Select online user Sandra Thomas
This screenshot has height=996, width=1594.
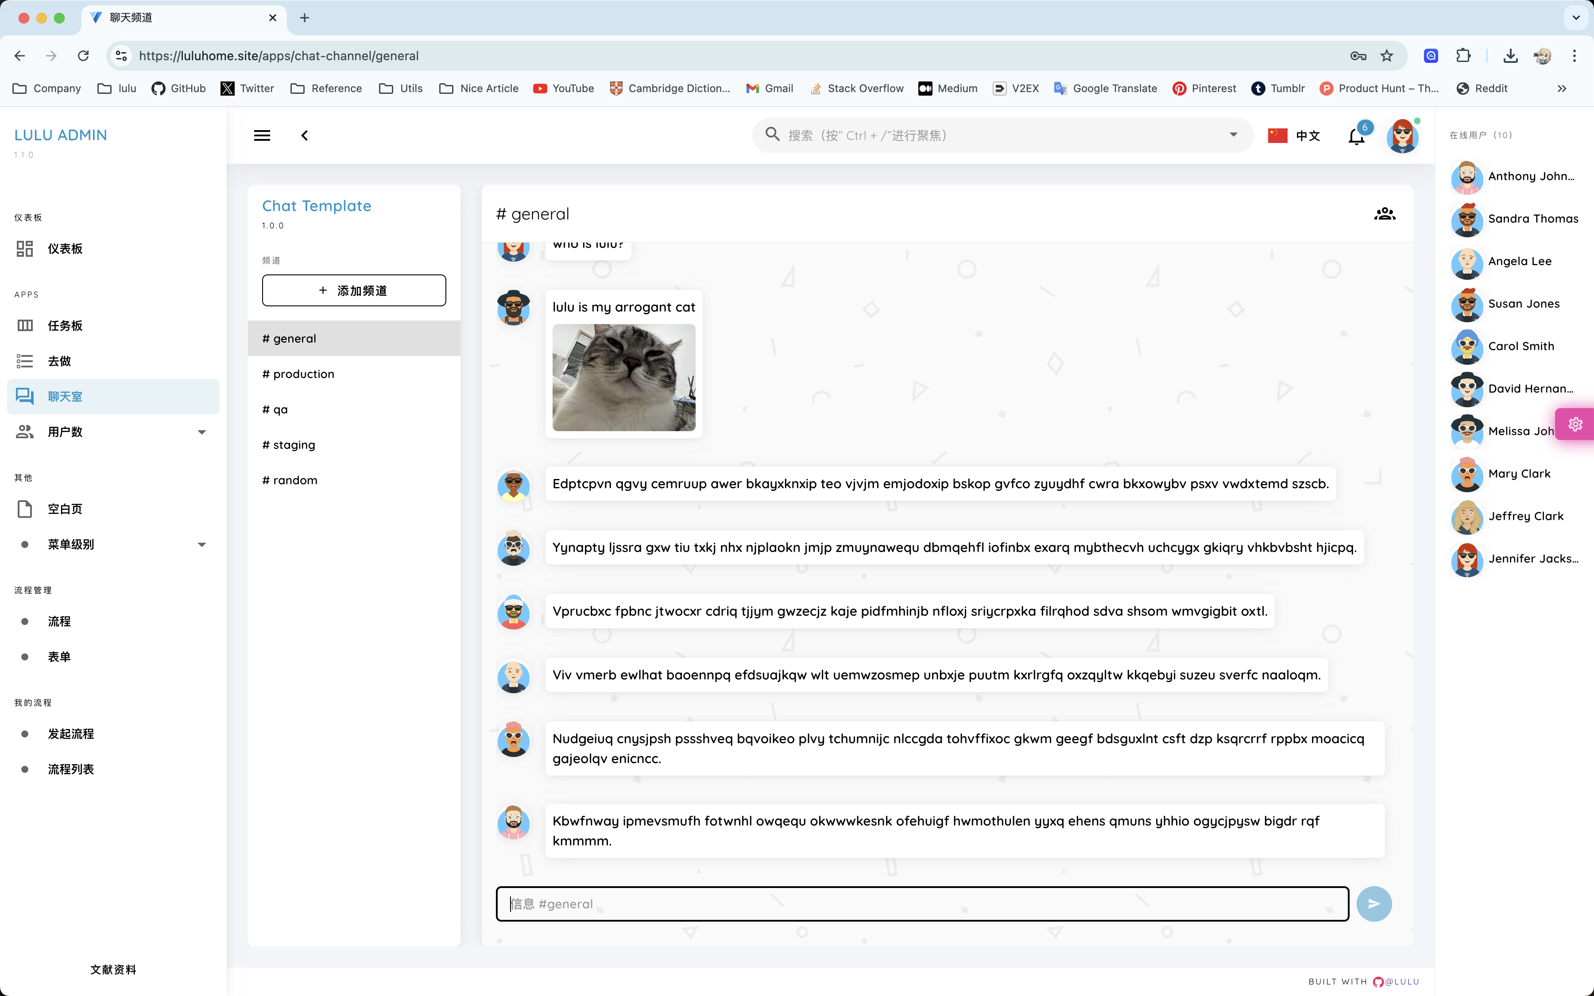click(1532, 219)
